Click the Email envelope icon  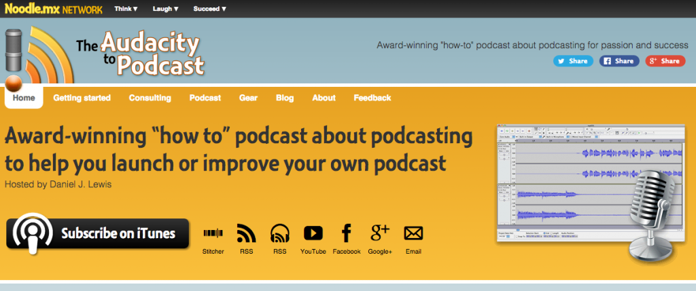(x=413, y=233)
